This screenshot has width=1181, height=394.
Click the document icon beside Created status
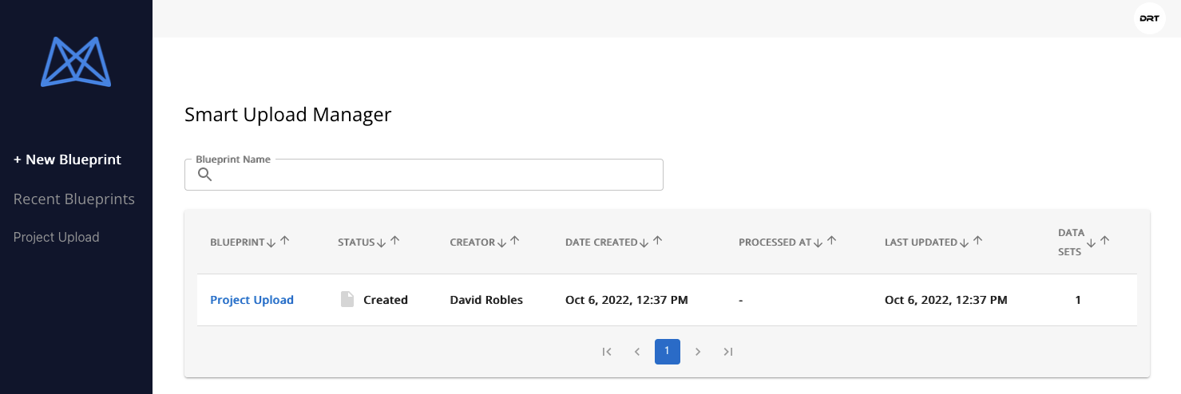347,300
